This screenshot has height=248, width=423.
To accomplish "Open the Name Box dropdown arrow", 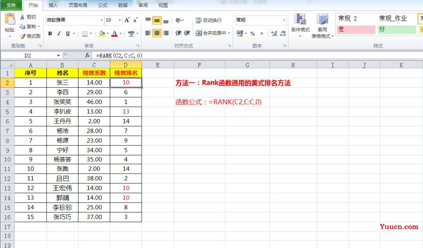I will pyautogui.click(x=58, y=56).
